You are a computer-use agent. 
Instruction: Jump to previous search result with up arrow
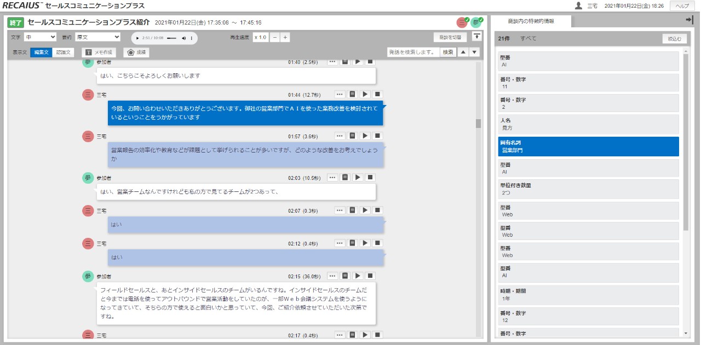(x=462, y=52)
